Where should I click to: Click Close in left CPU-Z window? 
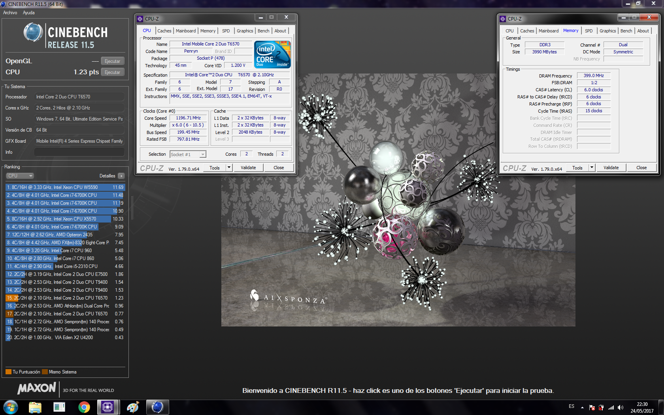[279, 168]
